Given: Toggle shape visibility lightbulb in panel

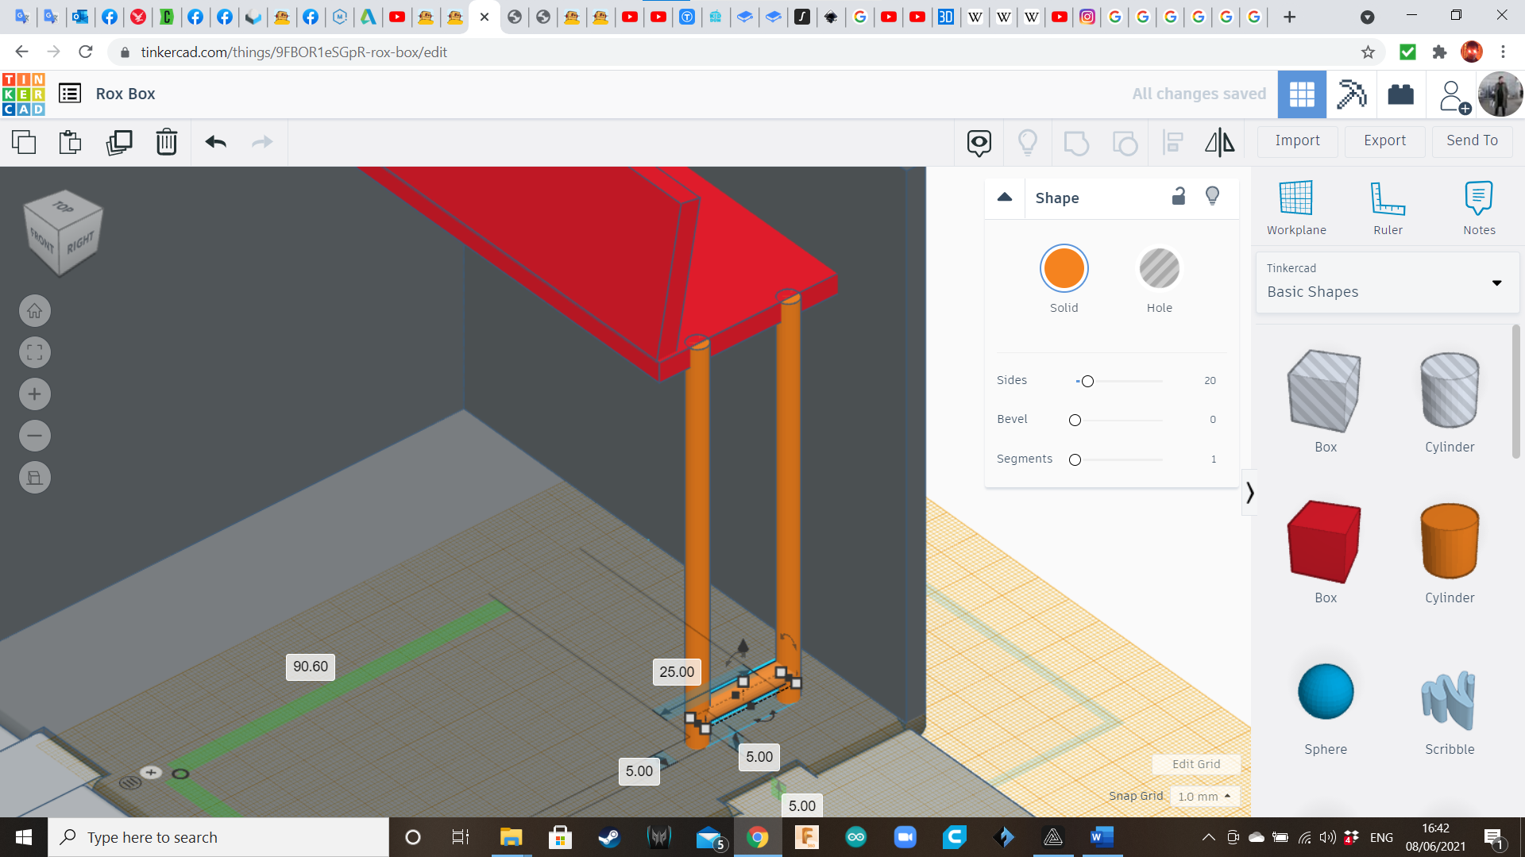Looking at the screenshot, I should pyautogui.click(x=1212, y=197).
